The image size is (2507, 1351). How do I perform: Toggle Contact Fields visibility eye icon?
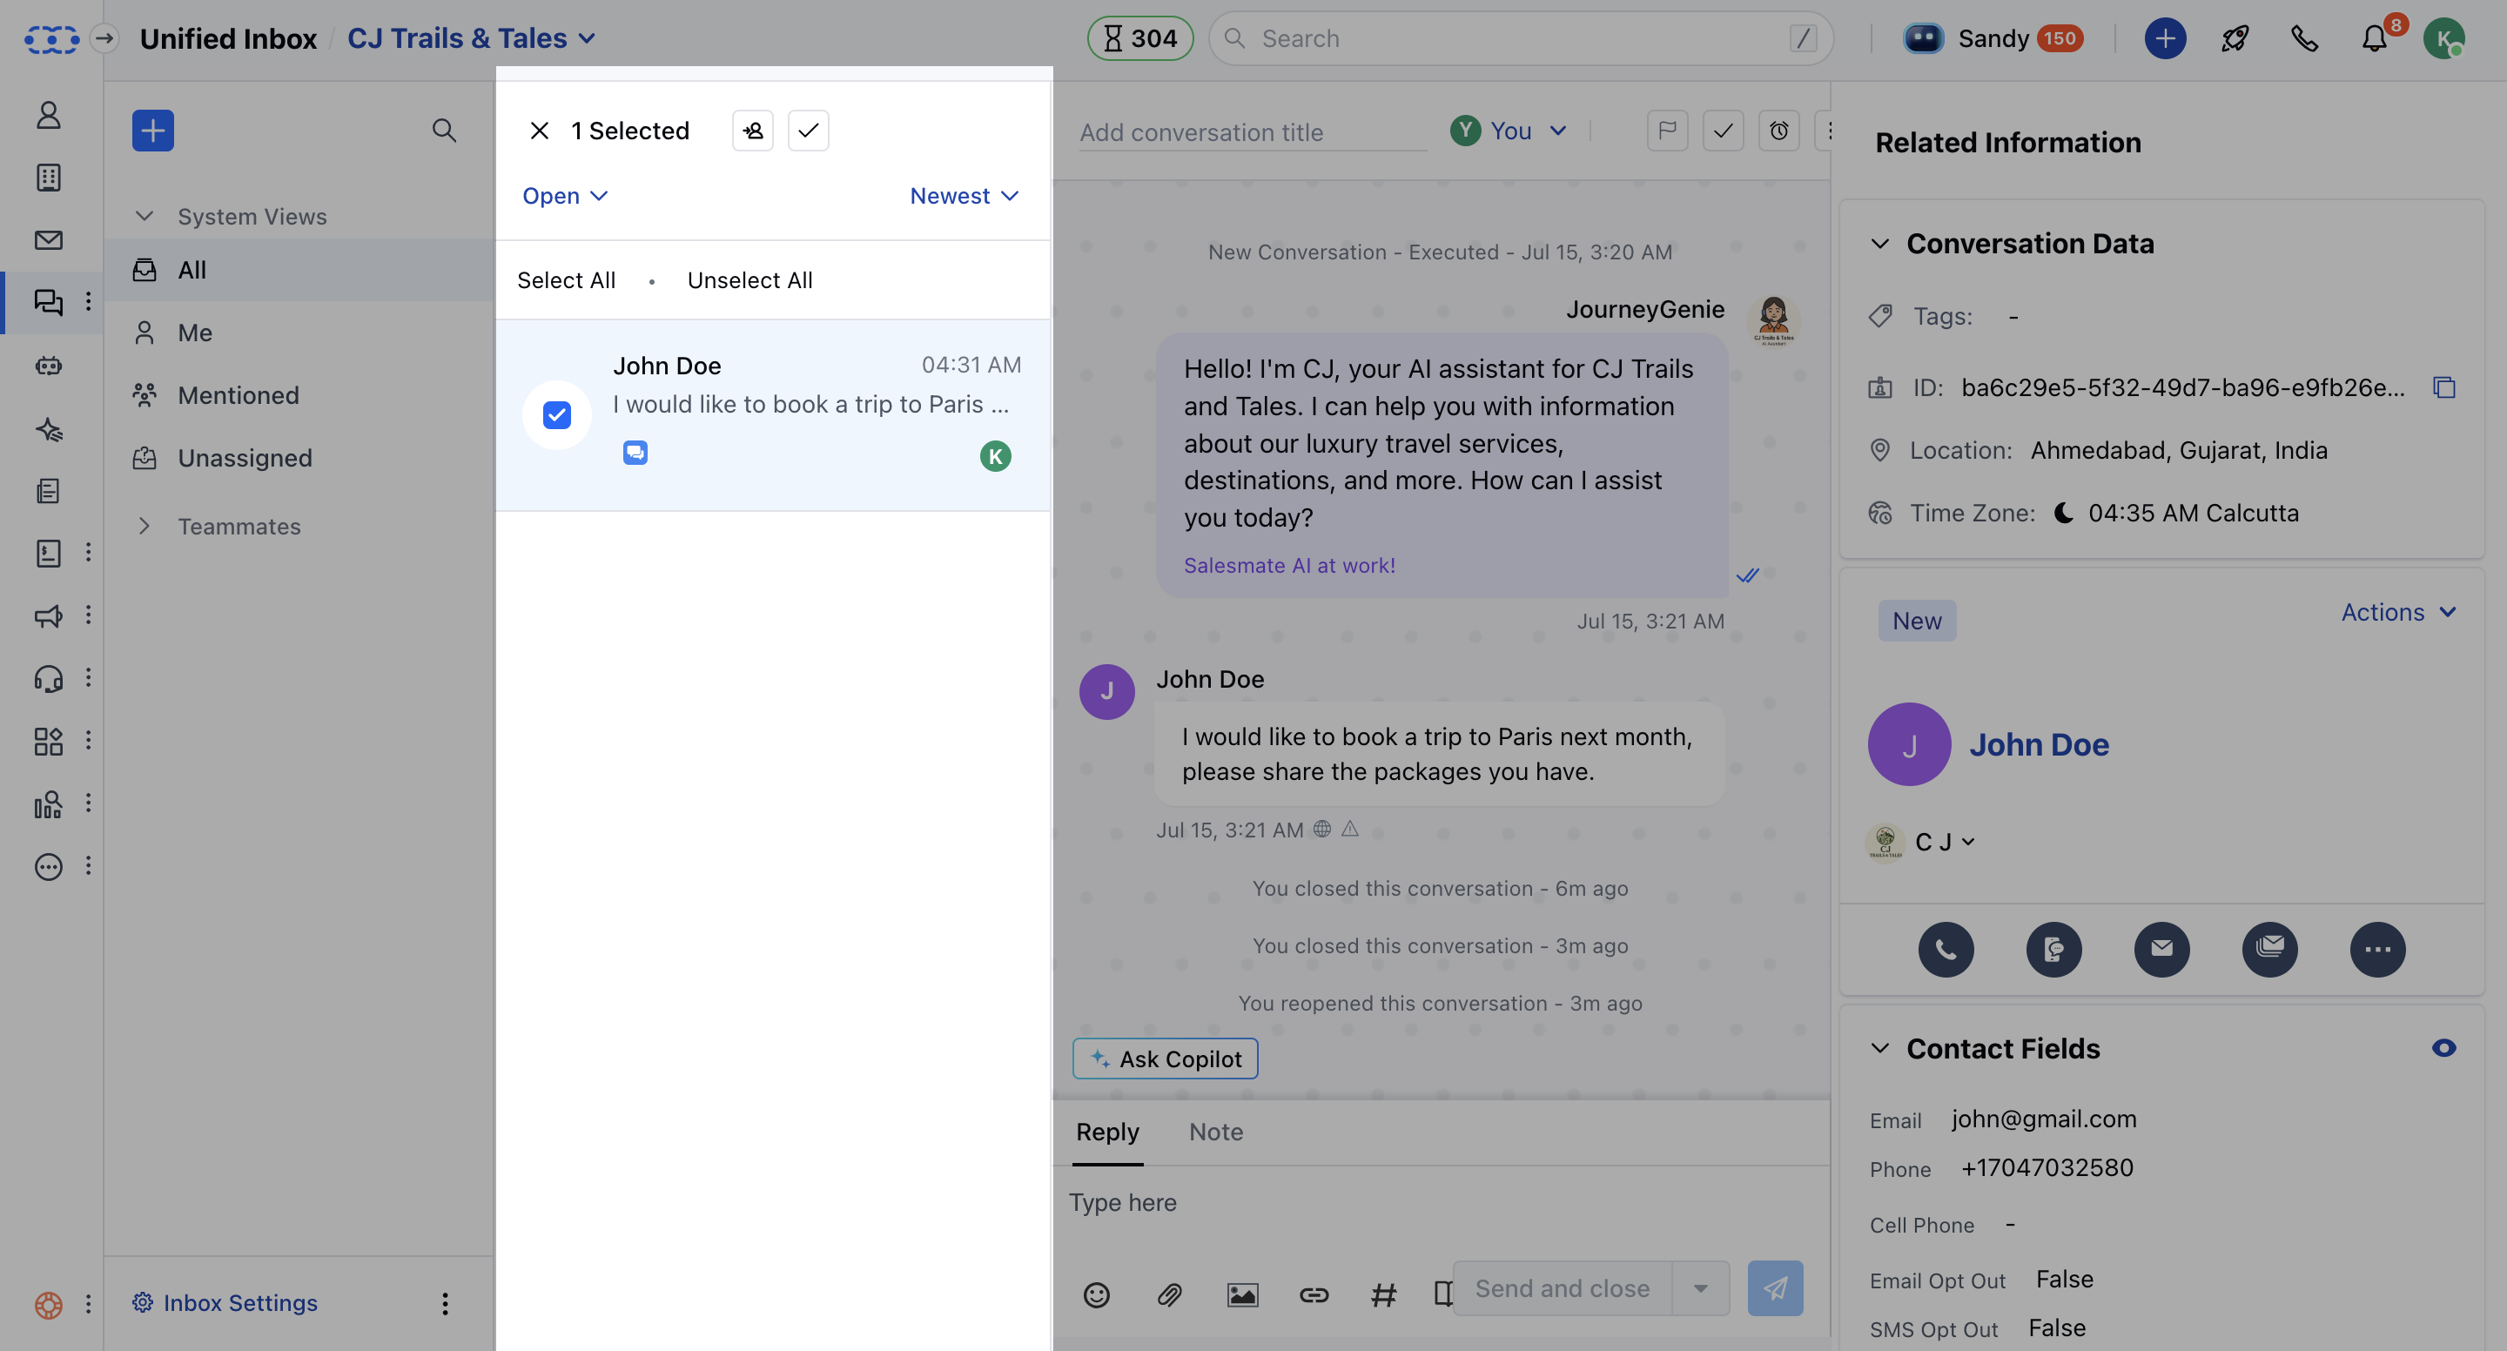tap(2443, 1047)
